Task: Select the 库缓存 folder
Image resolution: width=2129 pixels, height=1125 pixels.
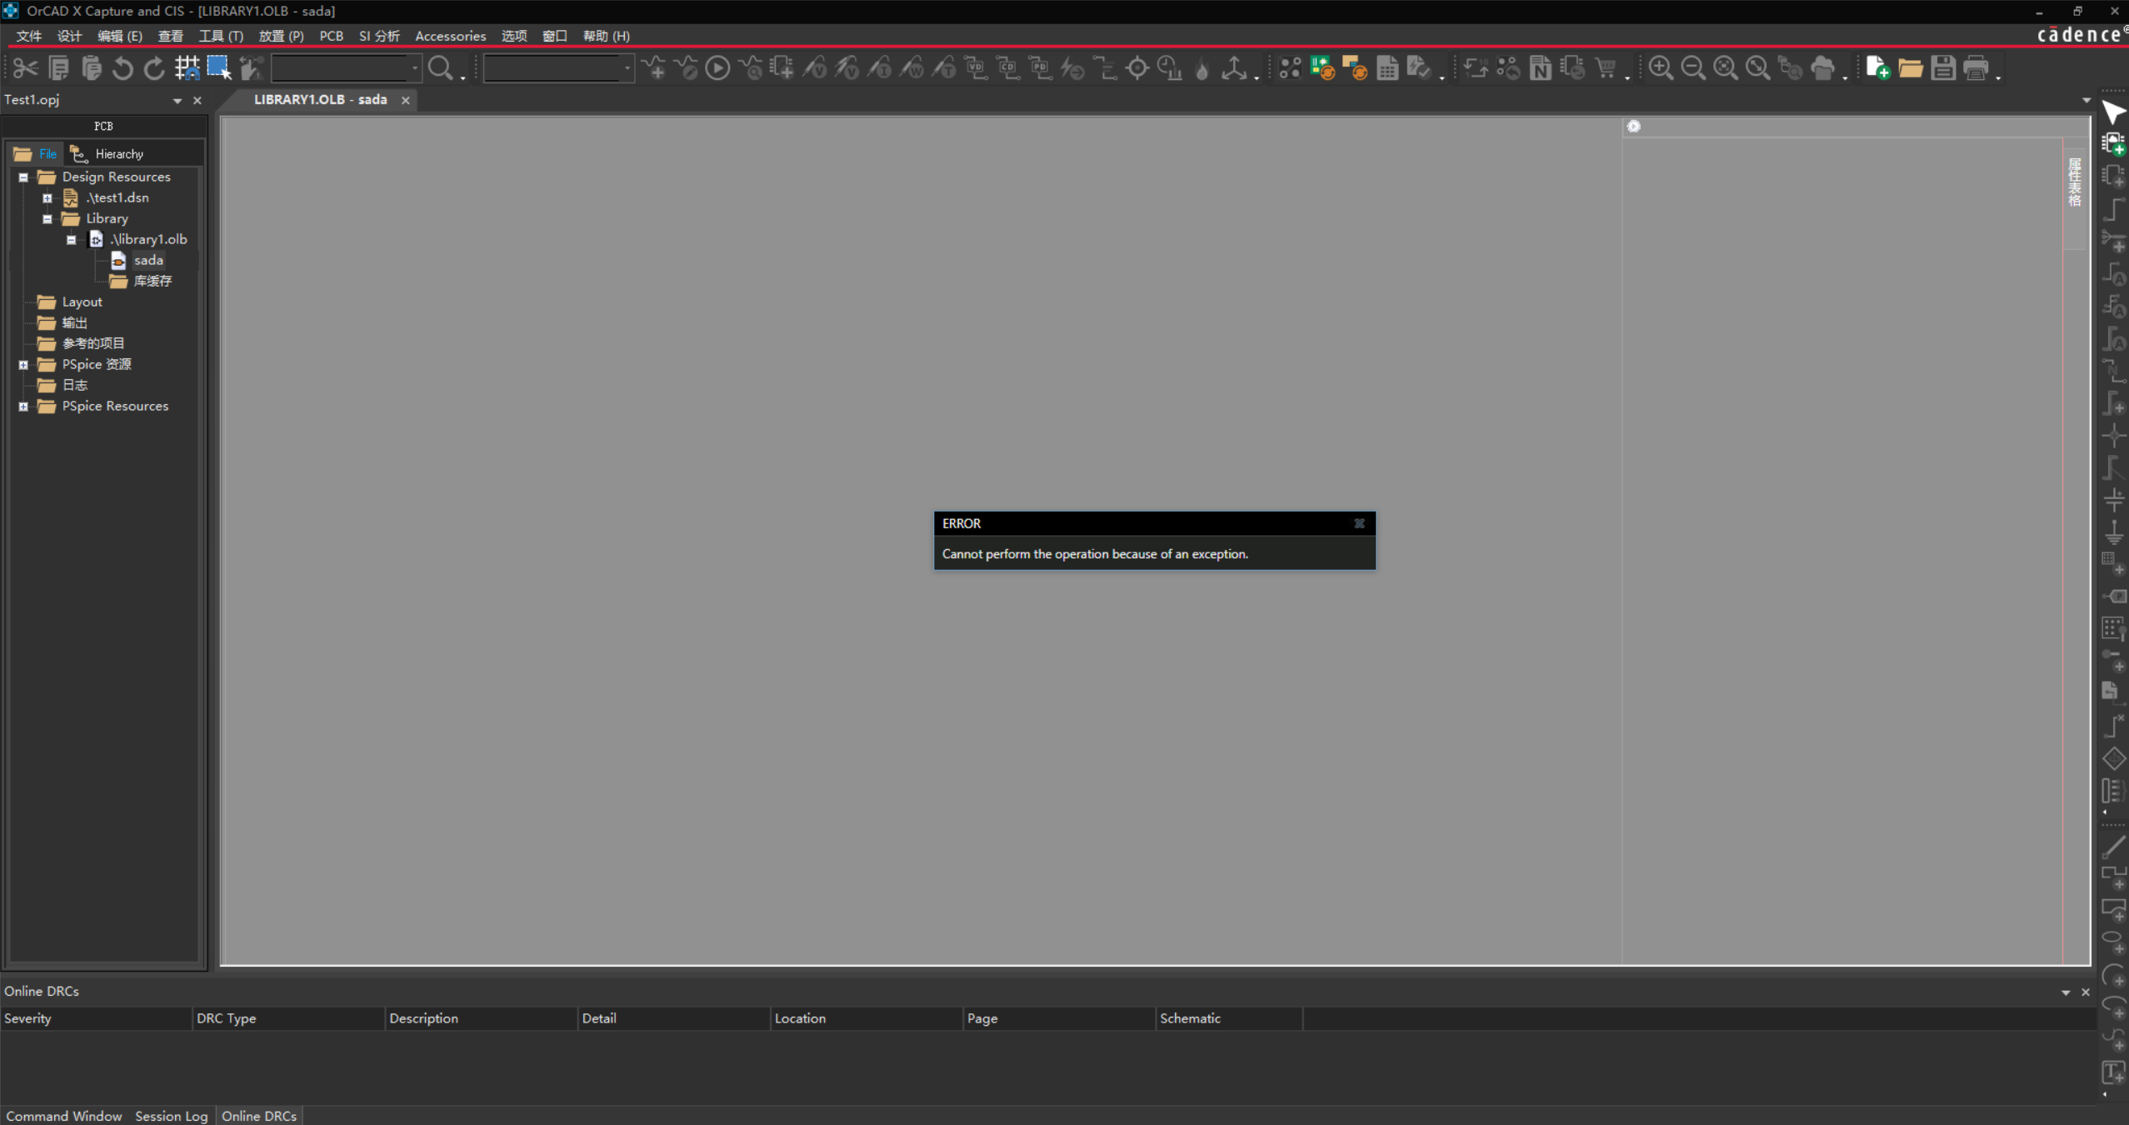Action: tap(152, 282)
